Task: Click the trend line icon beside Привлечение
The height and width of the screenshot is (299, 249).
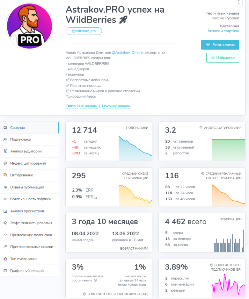Action: pyautogui.click(x=5, y=235)
